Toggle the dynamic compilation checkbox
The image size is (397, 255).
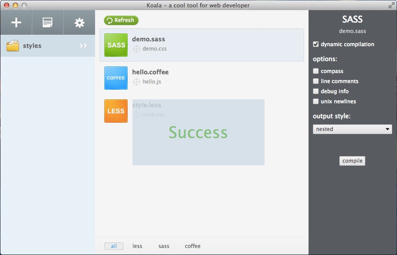pyautogui.click(x=316, y=44)
